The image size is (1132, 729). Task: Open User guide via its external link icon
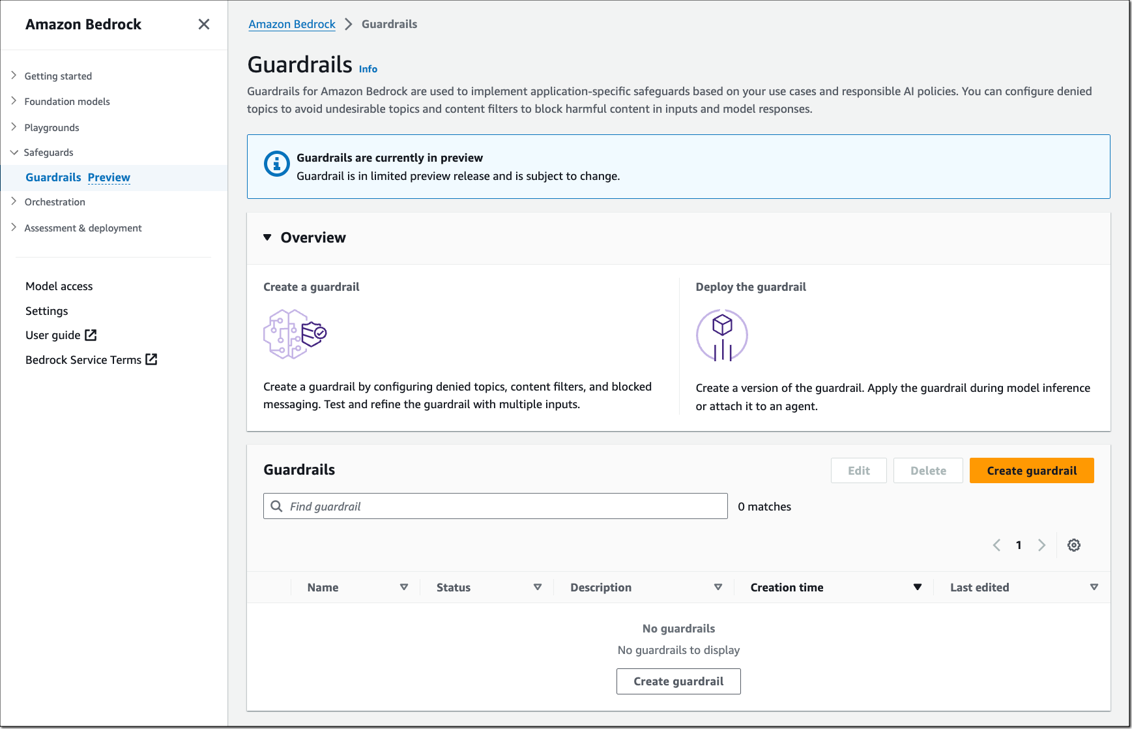(x=91, y=335)
